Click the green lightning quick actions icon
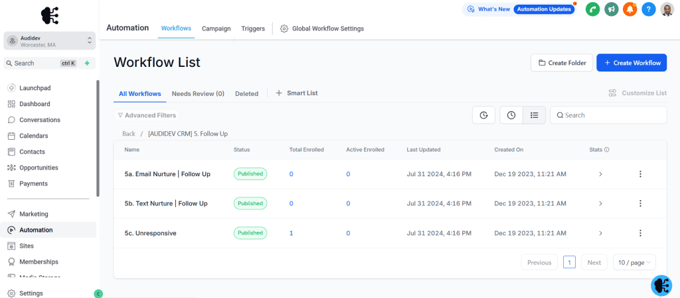This screenshot has width=680, height=298. click(x=87, y=63)
